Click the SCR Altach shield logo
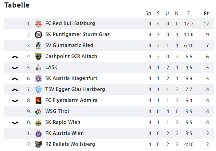216x151 pixels. point(38,56)
